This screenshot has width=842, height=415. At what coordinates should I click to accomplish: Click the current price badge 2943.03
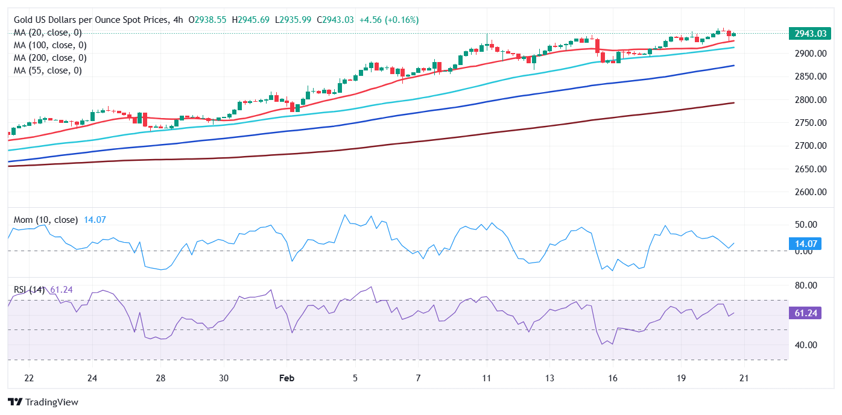(810, 34)
